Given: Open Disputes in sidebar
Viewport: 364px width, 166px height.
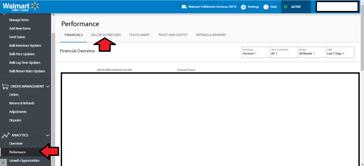Looking at the screenshot, I should pos(15,120).
